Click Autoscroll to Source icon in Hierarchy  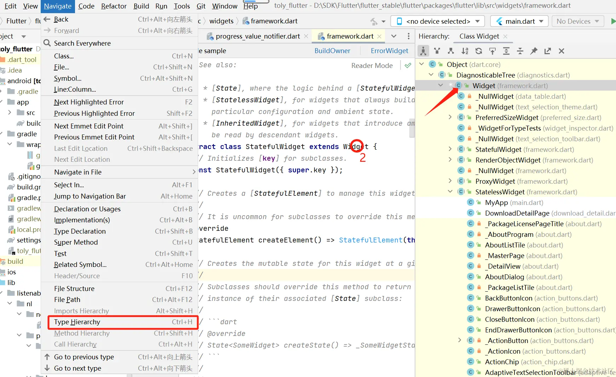tap(492, 51)
